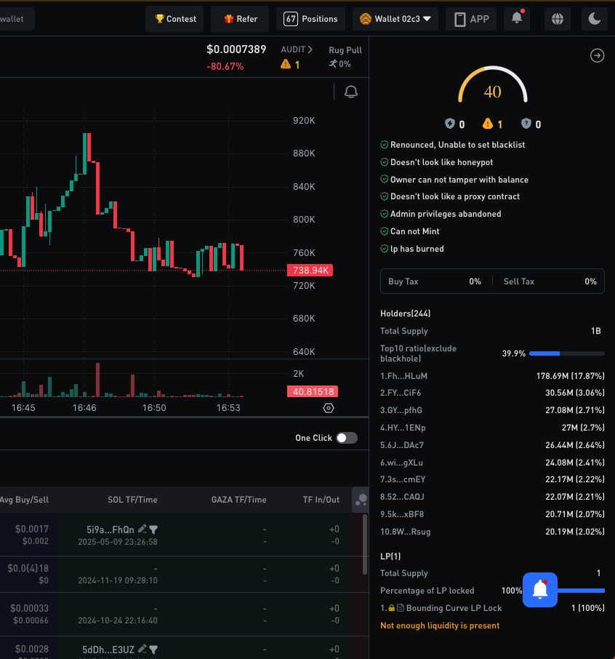The height and width of the screenshot is (659, 615).
Task: Open the APP download button
Action: pyautogui.click(x=471, y=19)
